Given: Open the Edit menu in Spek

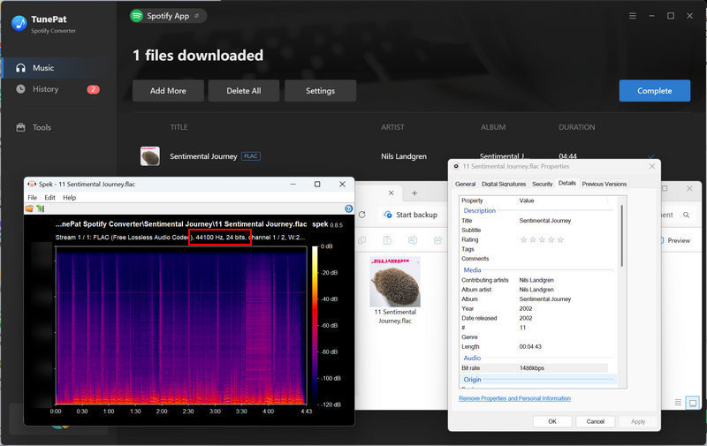Looking at the screenshot, I should point(49,198).
